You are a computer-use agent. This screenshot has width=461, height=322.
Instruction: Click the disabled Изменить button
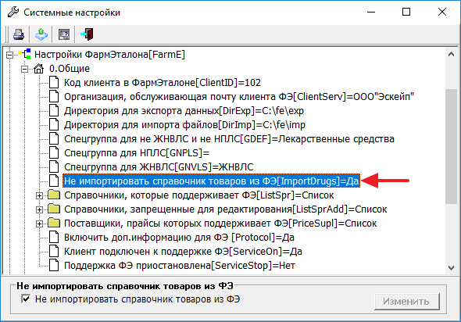[407, 302]
